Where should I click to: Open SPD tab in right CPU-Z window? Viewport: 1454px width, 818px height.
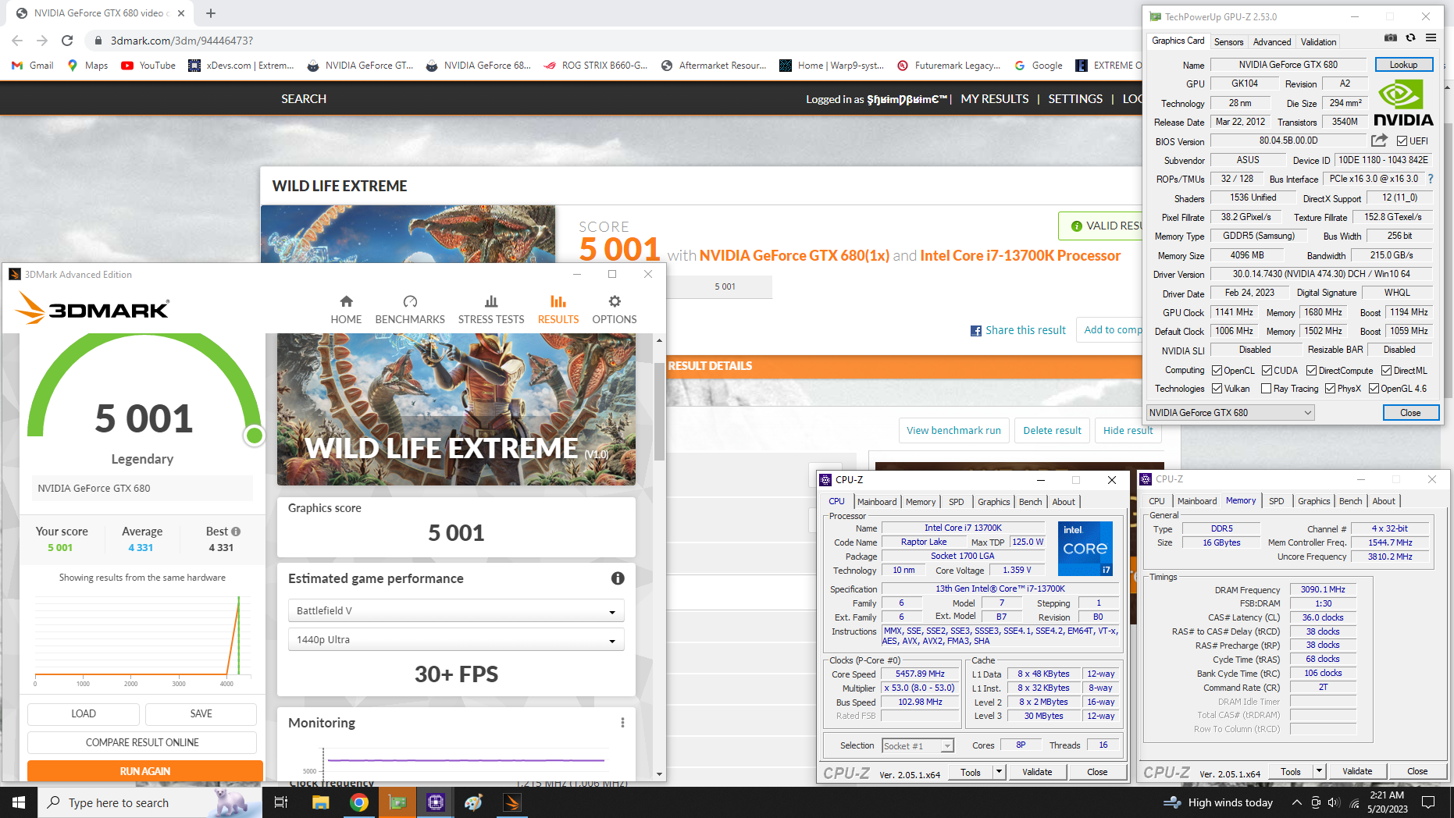[x=1276, y=501]
